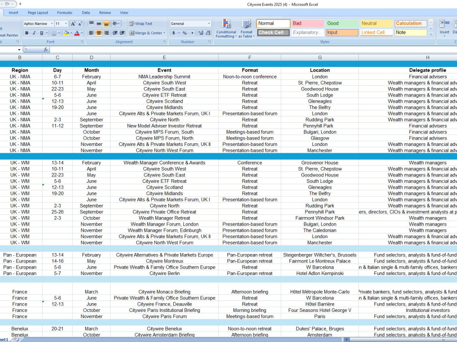The width and height of the screenshot is (457, 342).
Task: Click Format Painter
Action: (9, 35)
